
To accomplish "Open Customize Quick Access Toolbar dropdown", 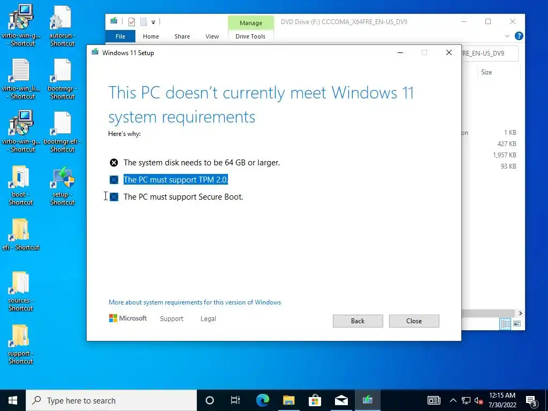I will (153, 22).
